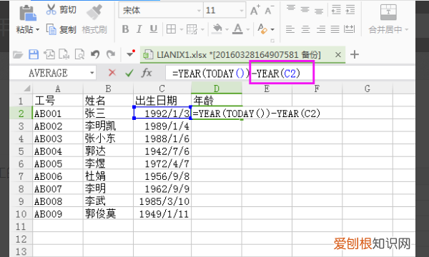Toggle Italic formatting
This screenshot has width=429, height=257.
(139, 29)
